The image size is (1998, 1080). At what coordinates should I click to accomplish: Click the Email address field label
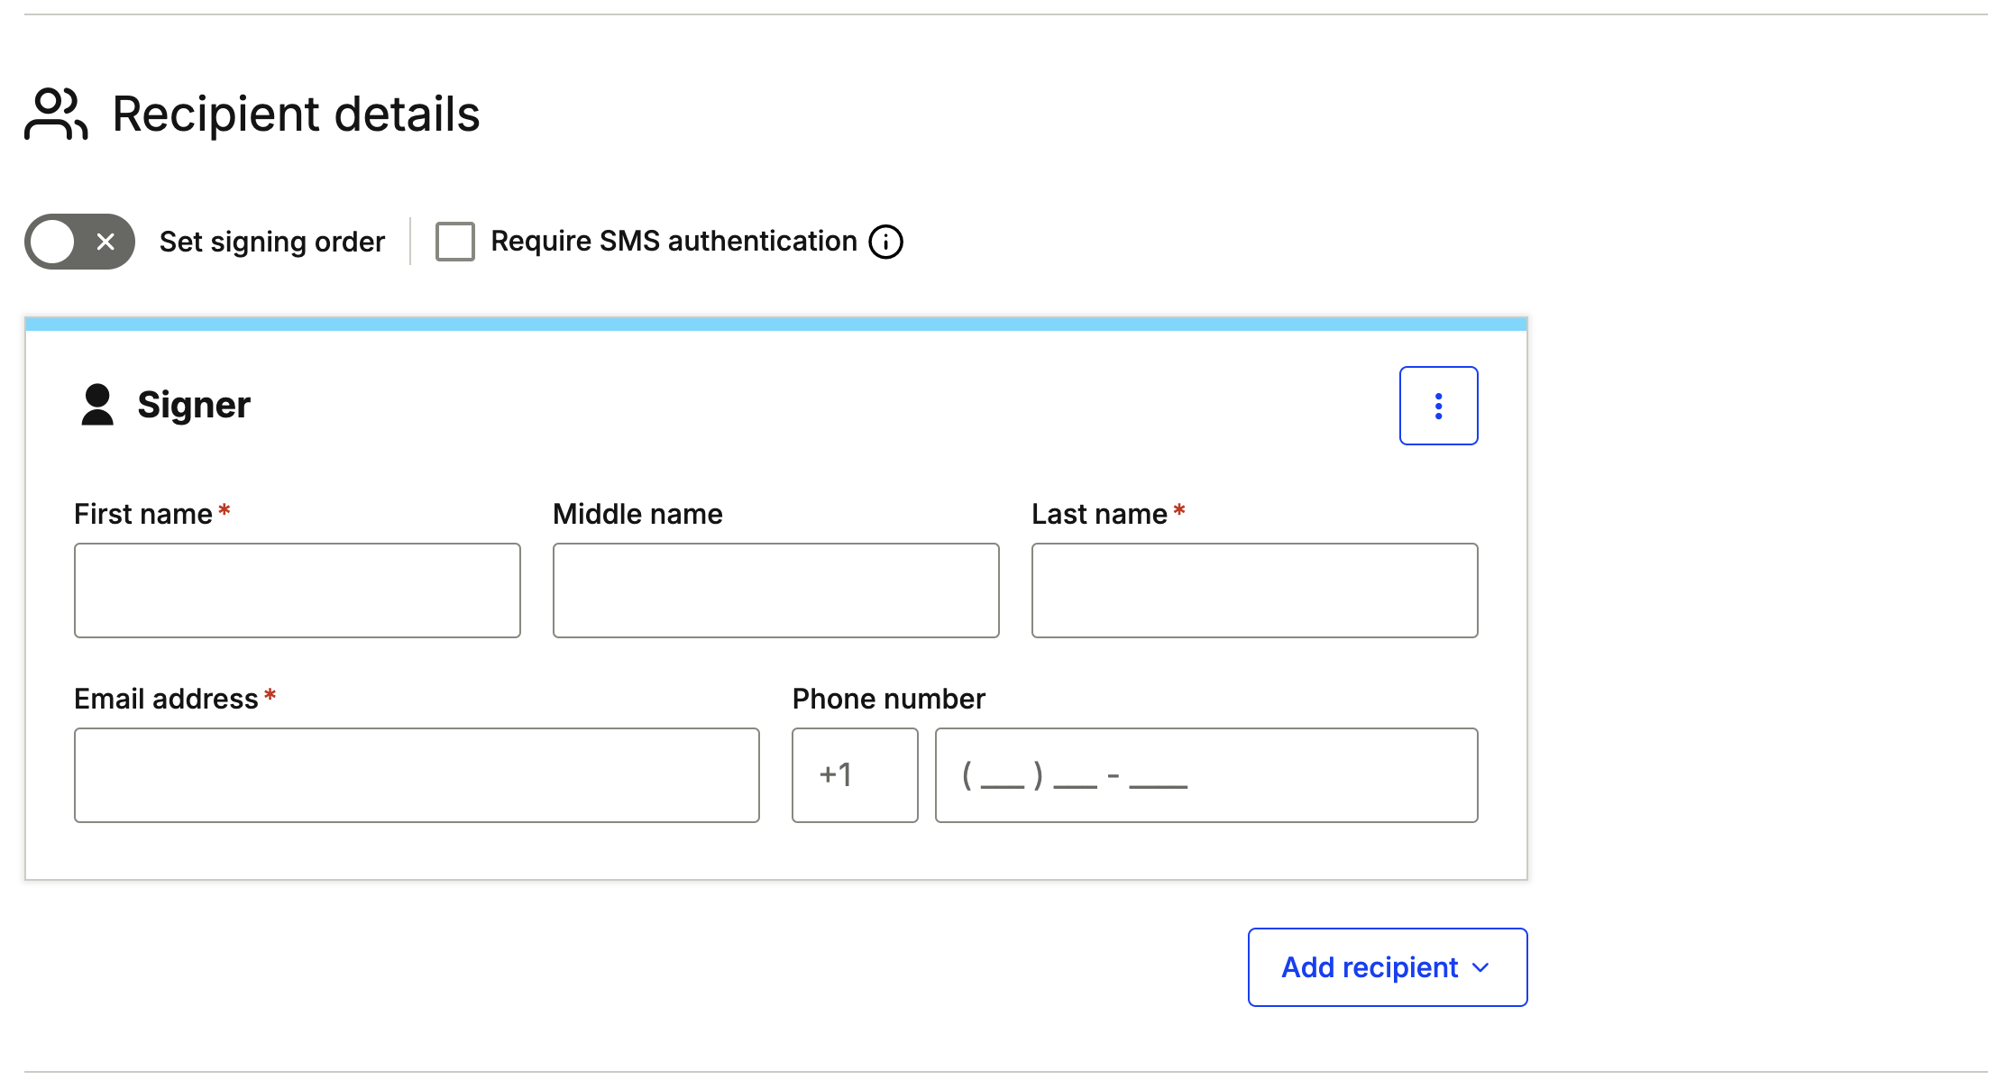point(166,699)
